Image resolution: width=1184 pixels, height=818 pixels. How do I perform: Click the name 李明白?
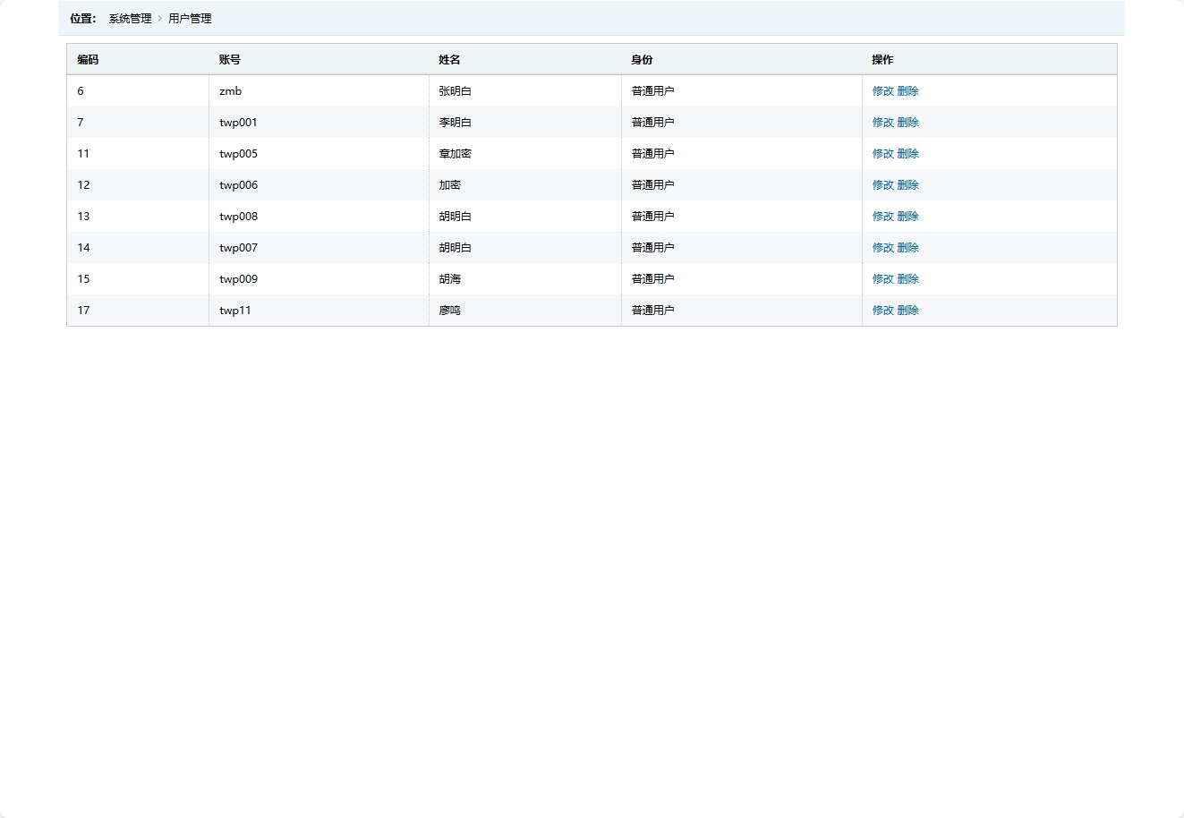click(x=455, y=123)
